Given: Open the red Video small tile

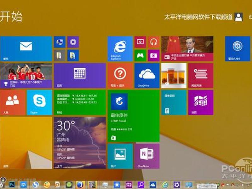Looking at the screenshot, I should 140,42.
